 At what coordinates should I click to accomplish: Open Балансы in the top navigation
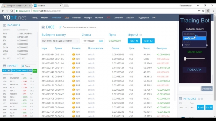click(76, 17)
